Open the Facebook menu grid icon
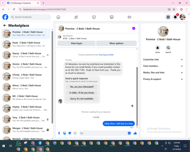Image resolution: width=190 pixels, height=152 pixels. pos(168,17)
